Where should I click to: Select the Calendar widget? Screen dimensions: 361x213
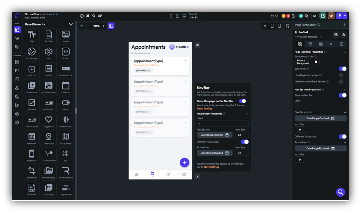coord(66,87)
